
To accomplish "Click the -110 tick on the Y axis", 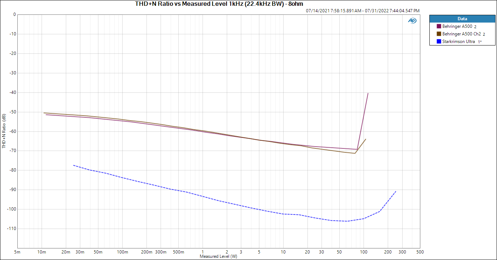I will pos(12,229).
